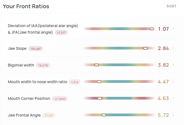Viewport: 184px width, 125px height.
Task: Expand the Jaw Slope row chevron
Action: [x=173, y=48]
